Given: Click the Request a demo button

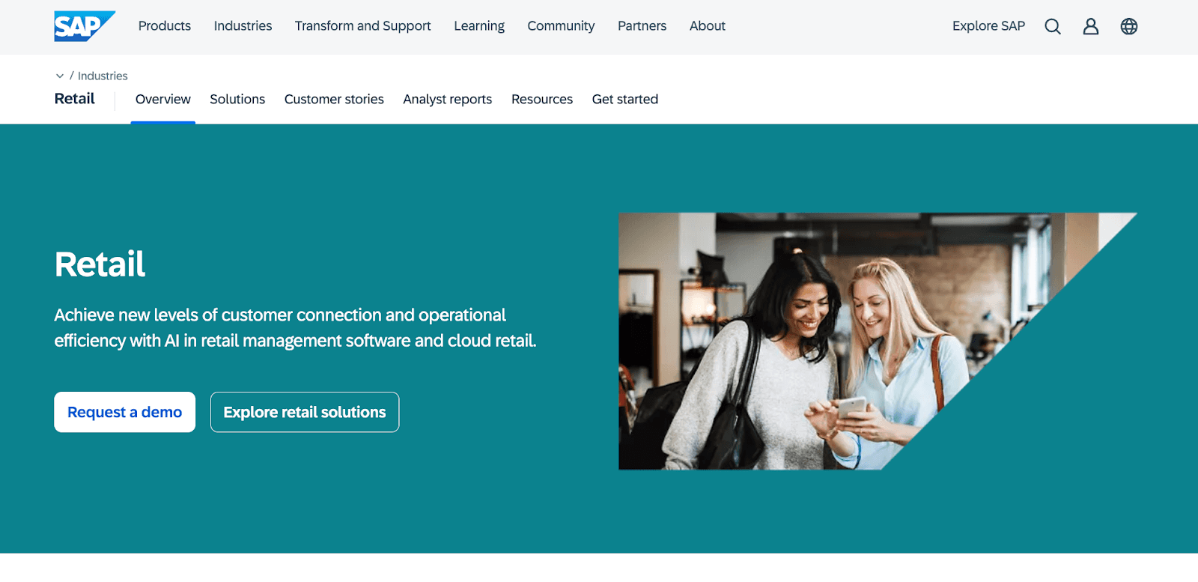Looking at the screenshot, I should pyautogui.click(x=125, y=412).
